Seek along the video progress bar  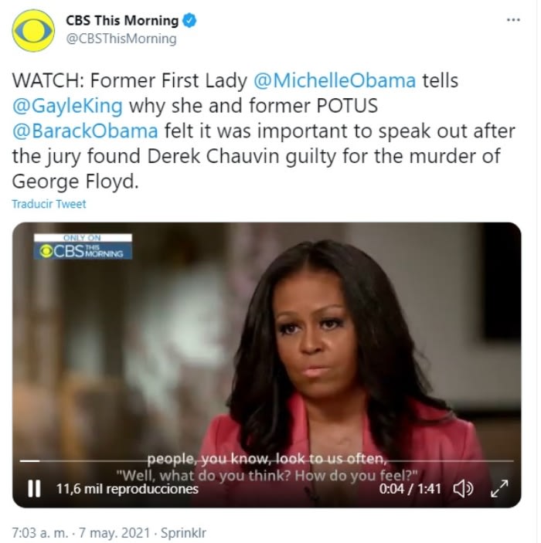click(267, 461)
